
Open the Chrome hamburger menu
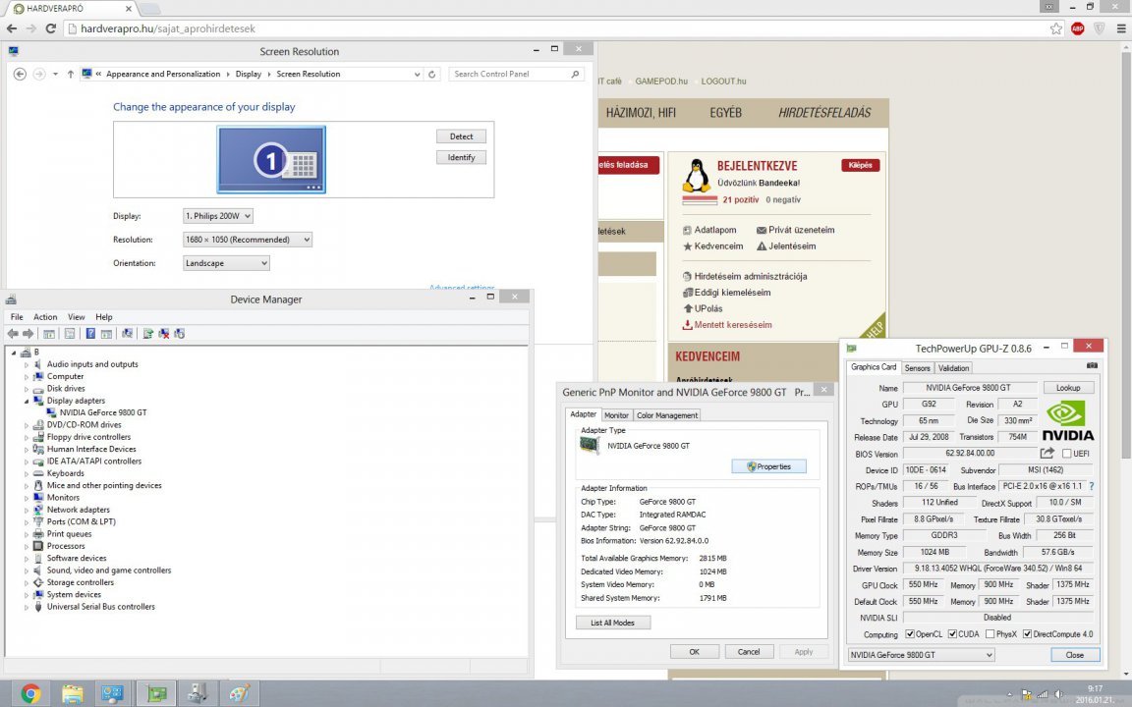(x=1120, y=28)
